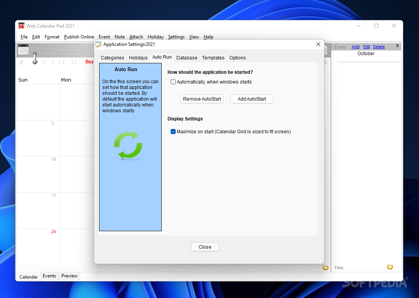The height and width of the screenshot is (298, 419).
Task: Open the Options tab
Action: [x=237, y=58]
